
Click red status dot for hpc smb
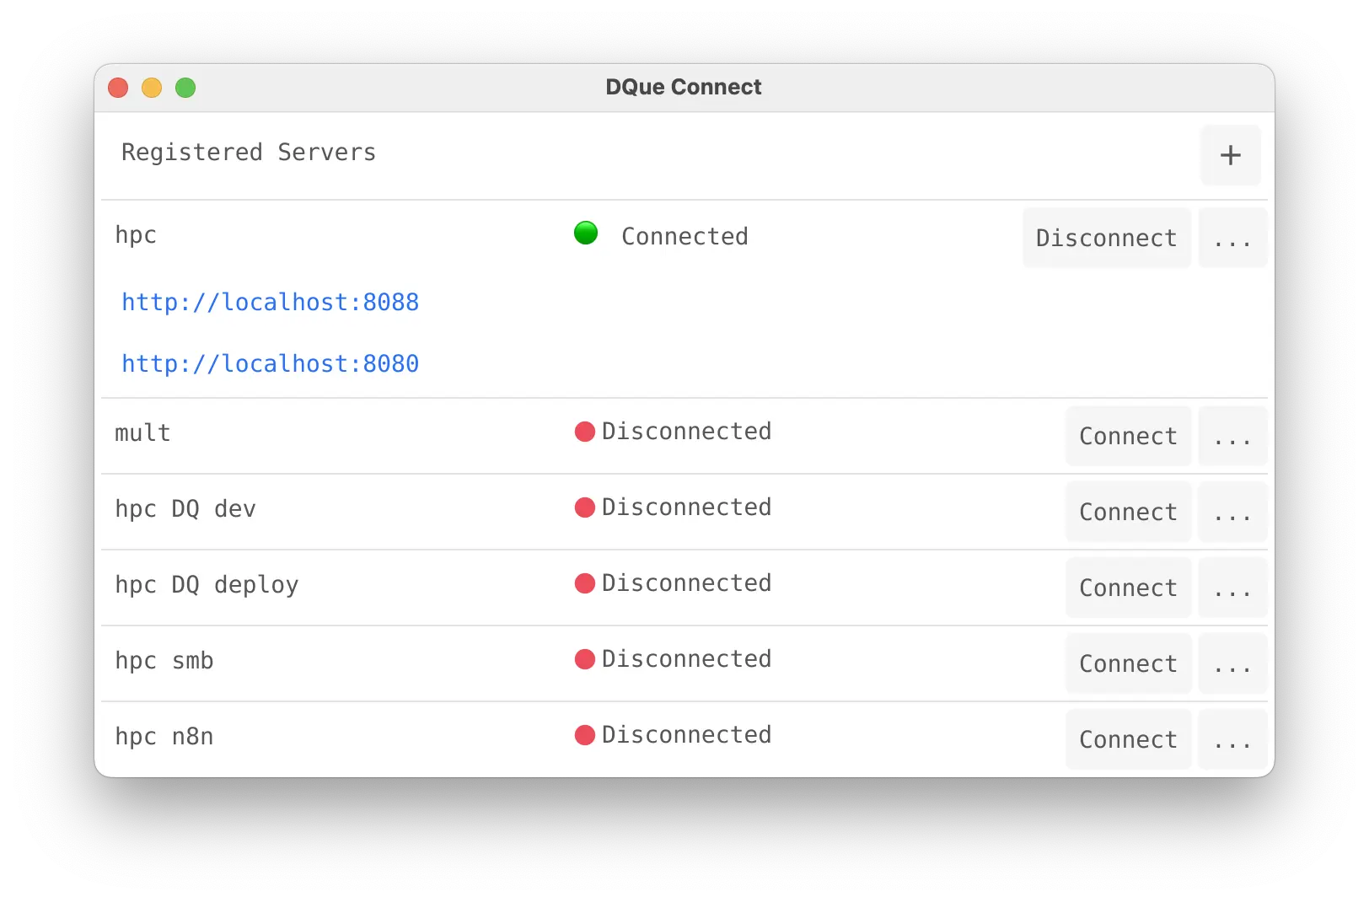point(585,660)
